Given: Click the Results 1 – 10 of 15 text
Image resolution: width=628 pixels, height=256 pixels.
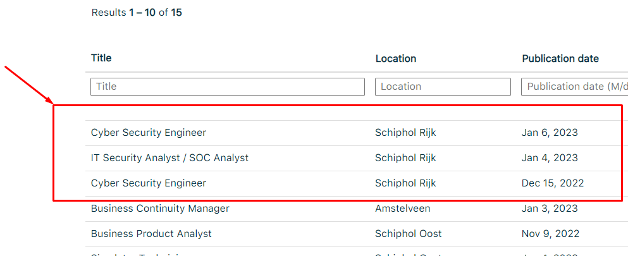Looking at the screenshot, I should tap(137, 13).
